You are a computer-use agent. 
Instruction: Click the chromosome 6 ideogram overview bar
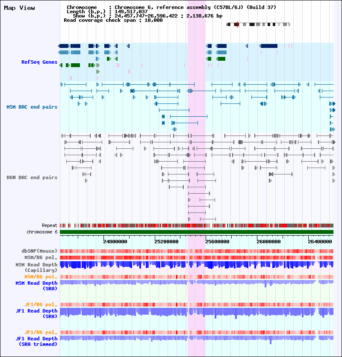(259, 24)
